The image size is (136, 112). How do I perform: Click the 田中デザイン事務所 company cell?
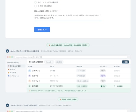tap(56, 86)
